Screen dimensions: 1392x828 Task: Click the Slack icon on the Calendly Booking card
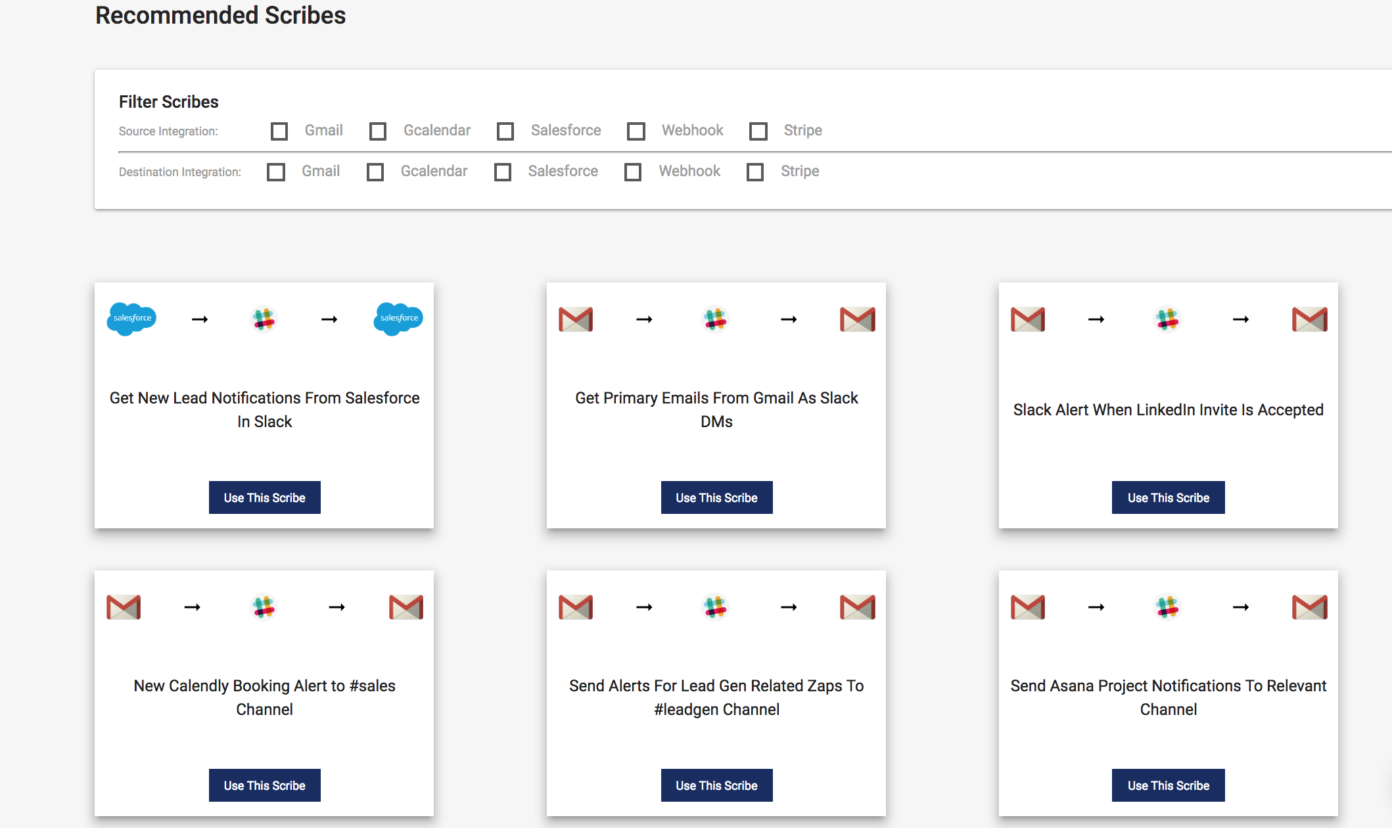pyautogui.click(x=264, y=607)
